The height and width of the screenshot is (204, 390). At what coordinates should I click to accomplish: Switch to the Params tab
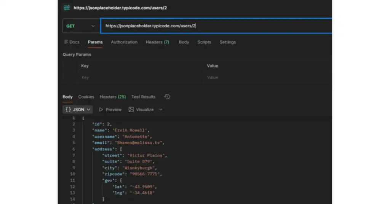point(95,42)
